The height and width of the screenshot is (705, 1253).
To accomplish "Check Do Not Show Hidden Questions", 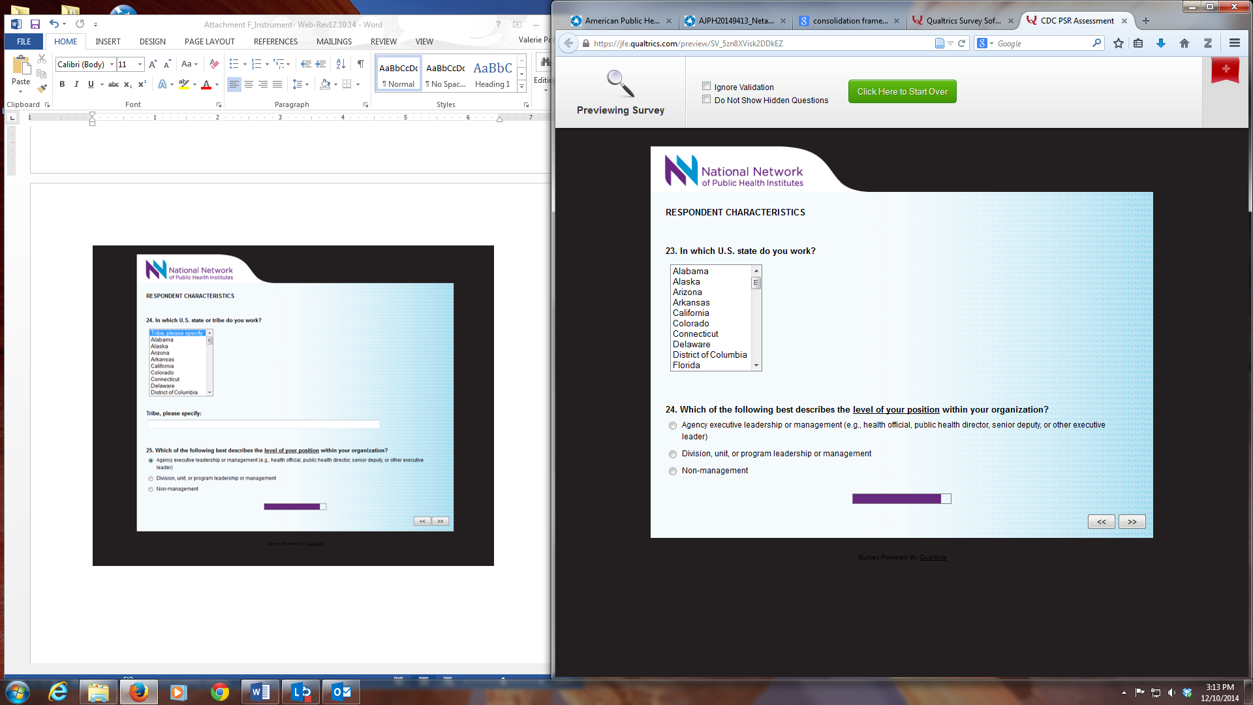I will [706, 99].
